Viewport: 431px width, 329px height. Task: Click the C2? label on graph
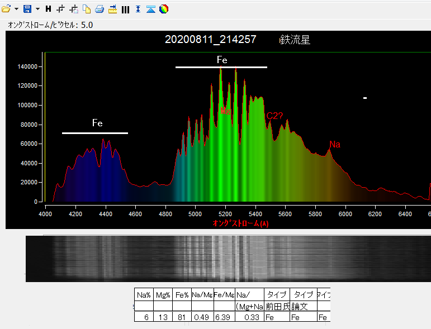pos(274,116)
